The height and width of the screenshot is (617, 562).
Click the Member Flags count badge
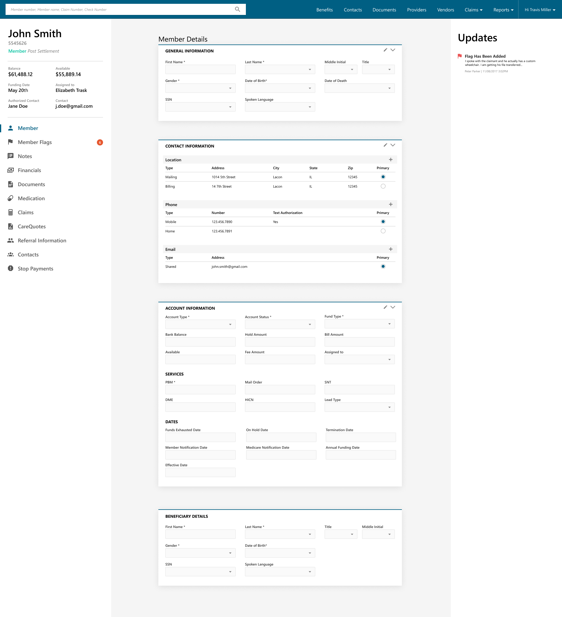click(x=100, y=142)
